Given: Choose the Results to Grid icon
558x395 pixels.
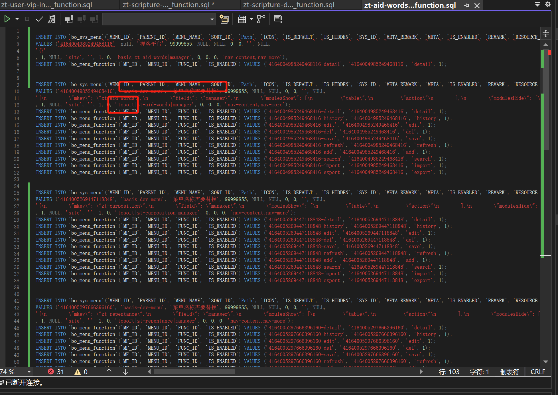Looking at the screenshot, I should (x=242, y=19).
